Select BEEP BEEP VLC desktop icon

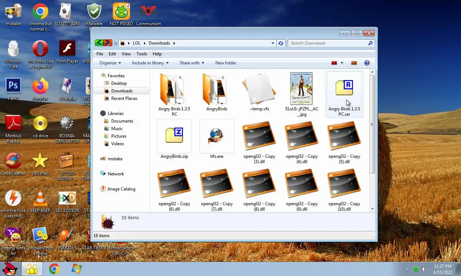pyautogui.click(x=40, y=201)
